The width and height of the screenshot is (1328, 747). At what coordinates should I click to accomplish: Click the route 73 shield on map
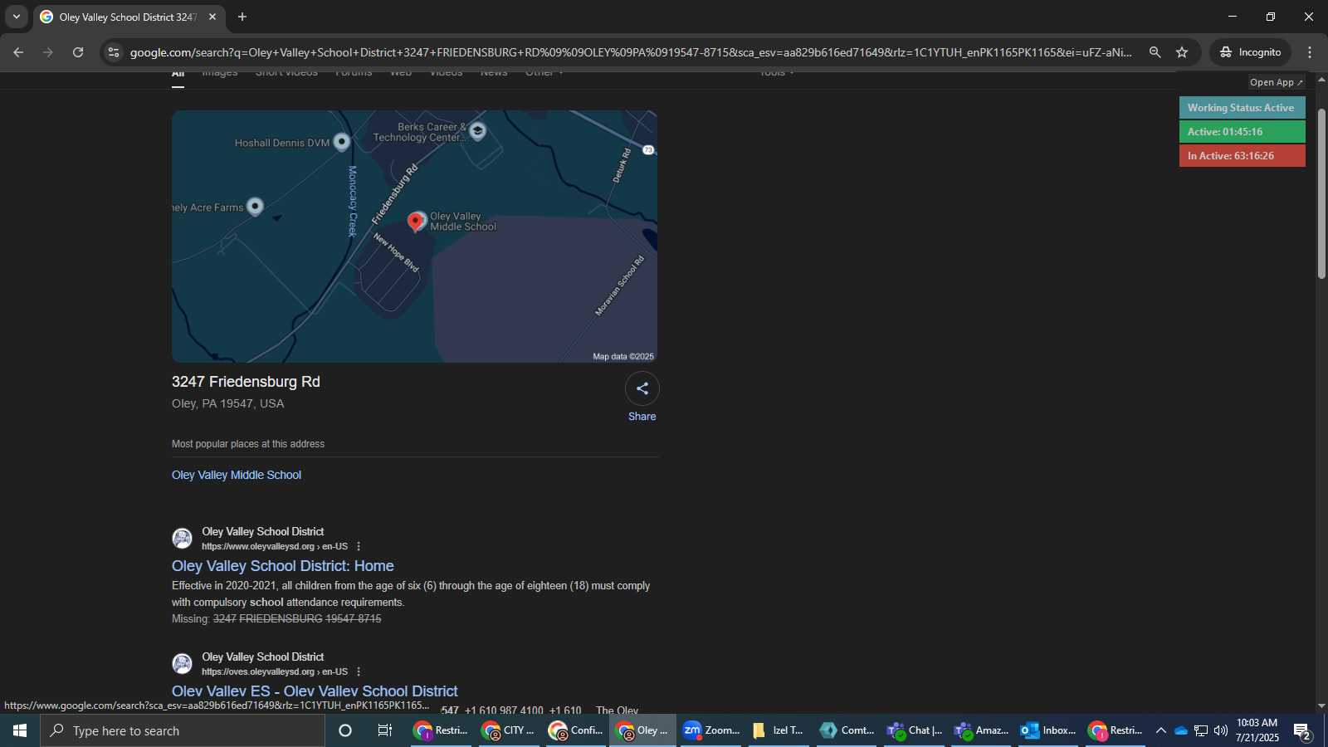point(648,150)
